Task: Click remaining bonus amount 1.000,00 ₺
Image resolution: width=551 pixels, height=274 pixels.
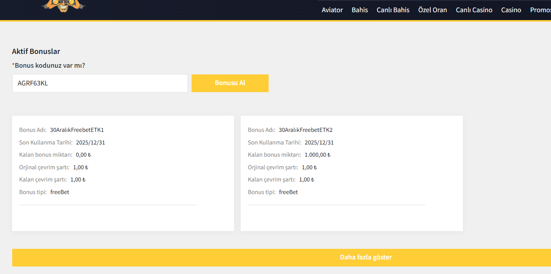Action: [317, 155]
